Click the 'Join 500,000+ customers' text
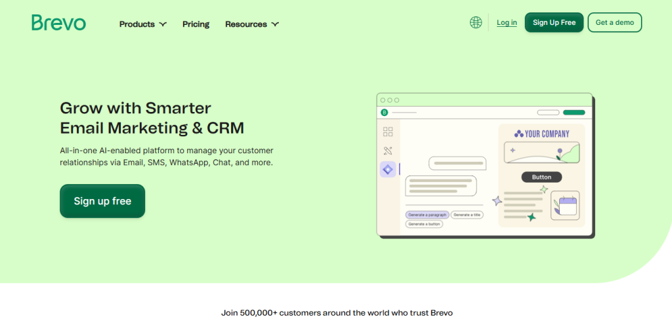The image size is (672, 317). (337, 312)
